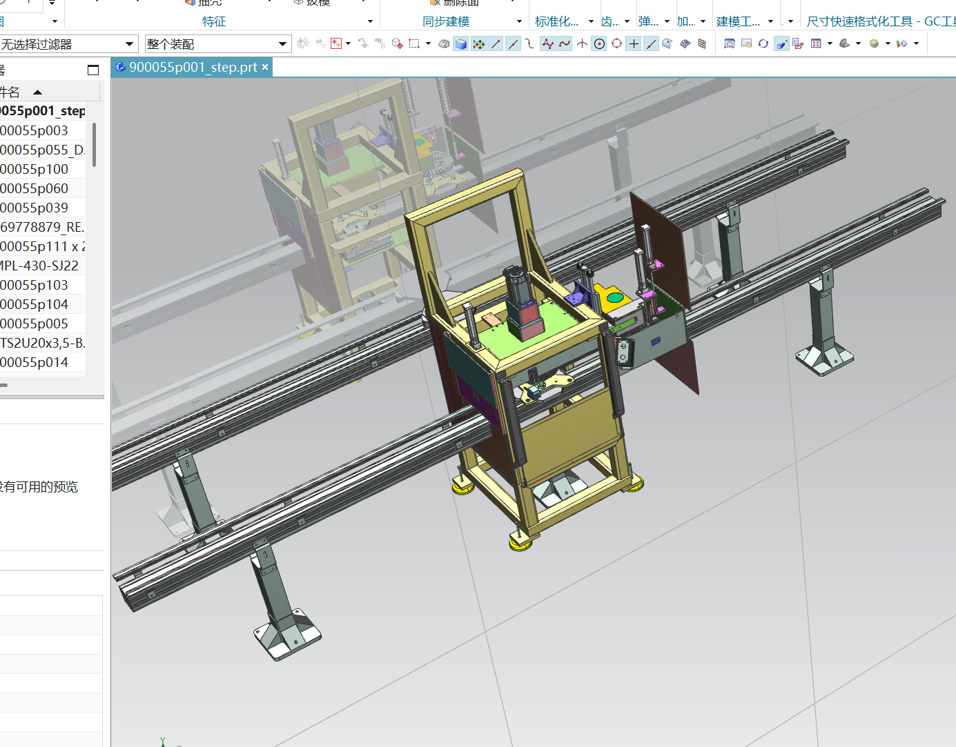Toggle the arc center snap point

pos(599,43)
